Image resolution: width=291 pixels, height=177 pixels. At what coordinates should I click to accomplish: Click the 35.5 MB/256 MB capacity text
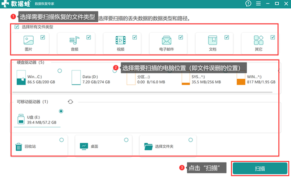(x=206, y=82)
